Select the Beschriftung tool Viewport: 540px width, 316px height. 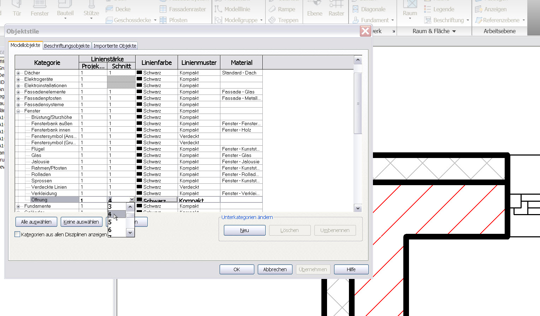[444, 20]
